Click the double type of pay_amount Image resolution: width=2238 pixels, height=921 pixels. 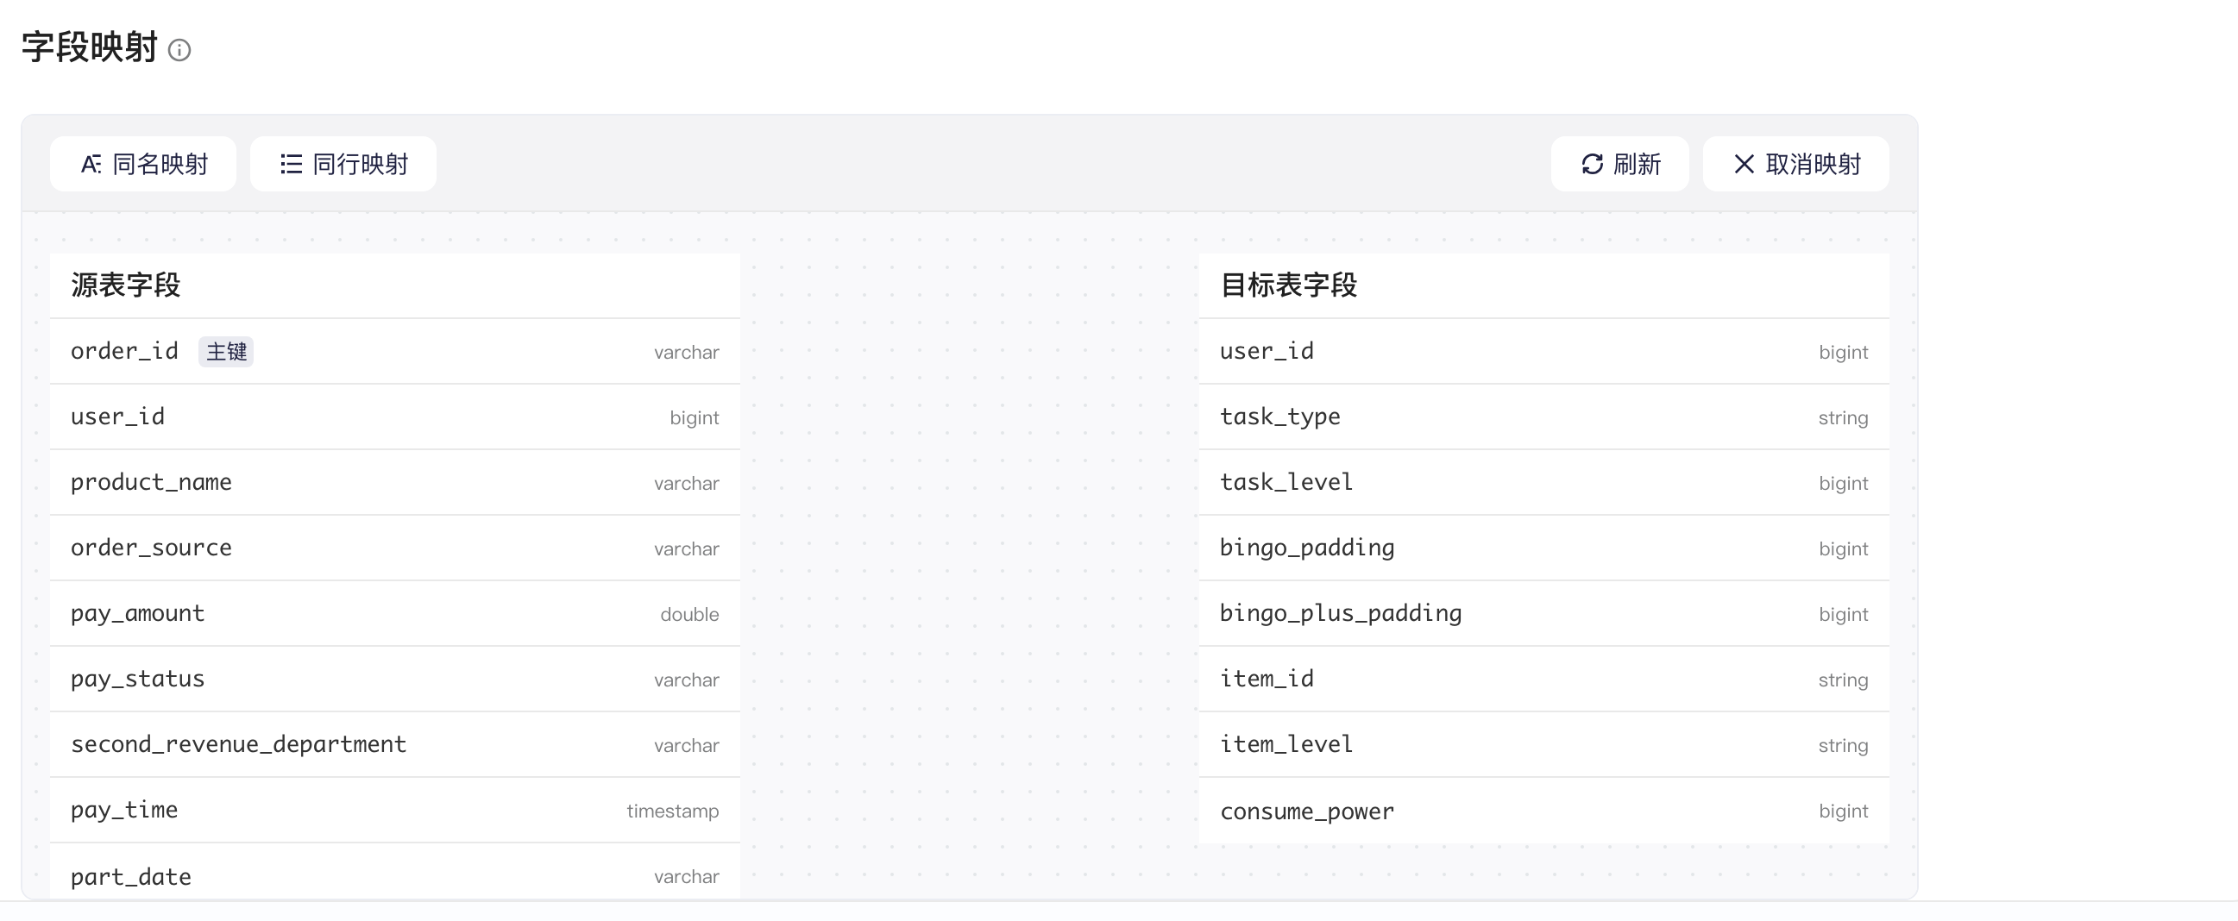pos(689,615)
